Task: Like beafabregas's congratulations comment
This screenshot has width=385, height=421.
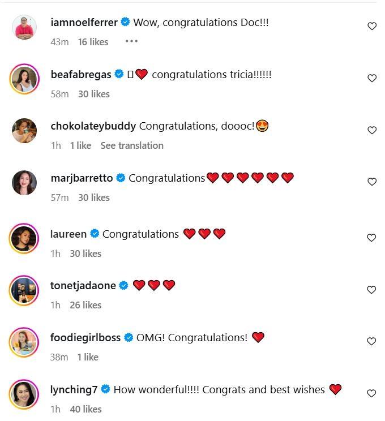Action: [x=372, y=78]
